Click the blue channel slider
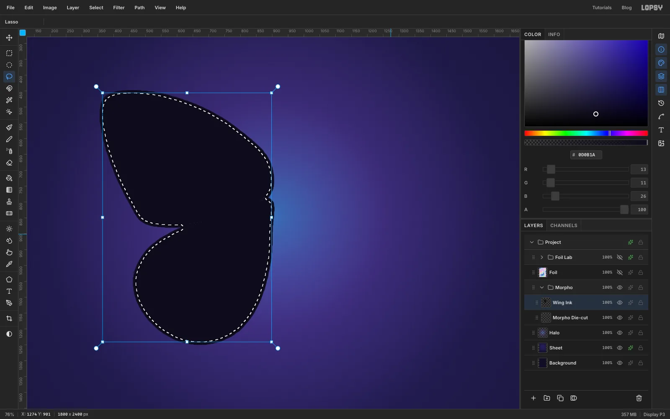The width and height of the screenshot is (670, 419). tap(585, 196)
